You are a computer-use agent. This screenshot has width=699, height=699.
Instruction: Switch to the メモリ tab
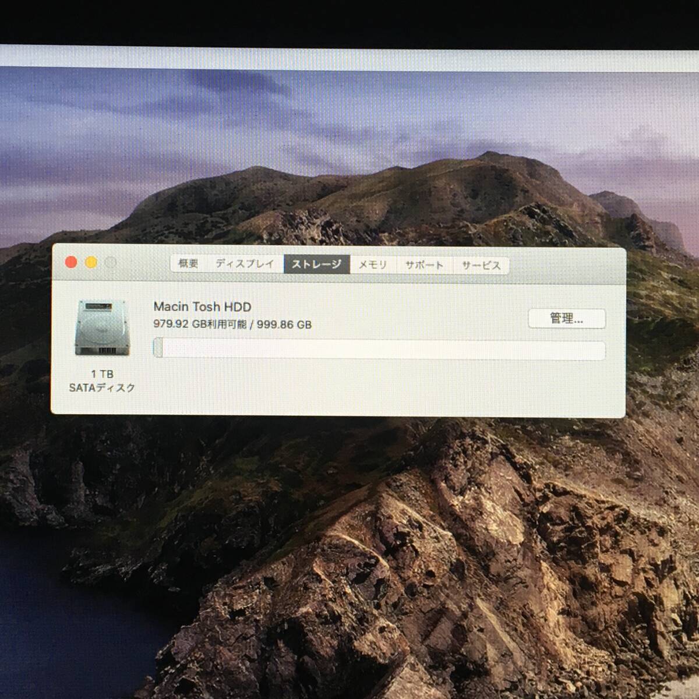(373, 265)
